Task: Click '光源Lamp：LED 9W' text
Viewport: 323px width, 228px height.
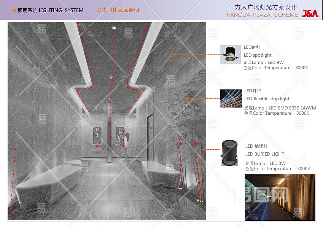Action: click(264, 62)
